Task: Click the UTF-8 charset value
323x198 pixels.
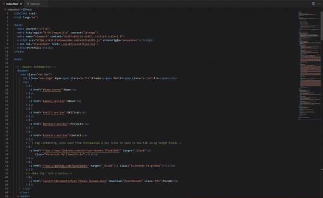Action: pos(44,29)
